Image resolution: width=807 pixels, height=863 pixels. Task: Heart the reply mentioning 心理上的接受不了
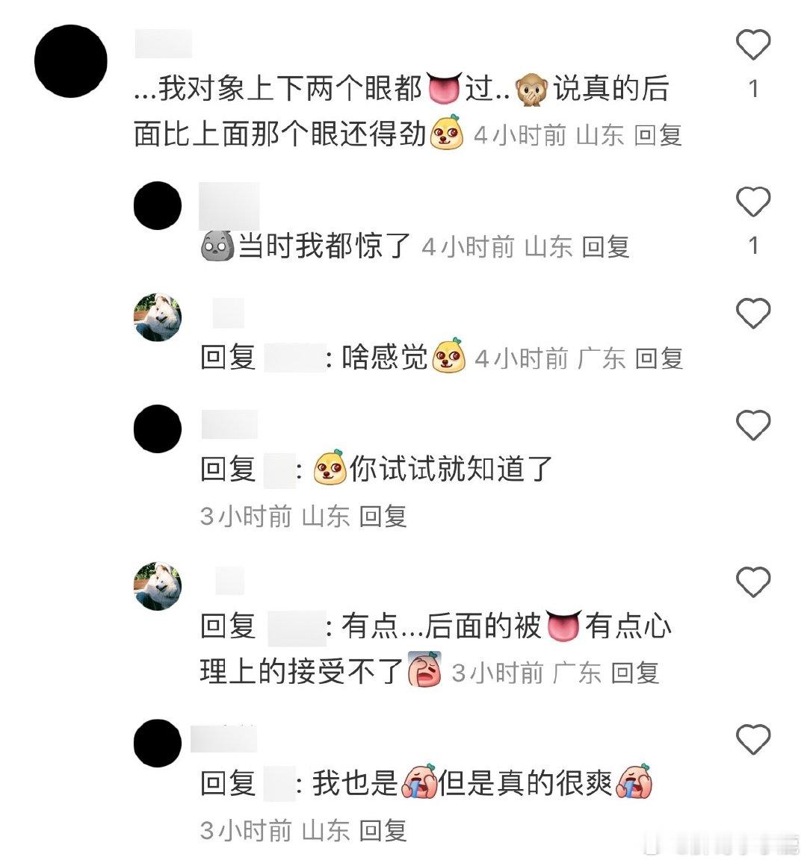pos(753,582)
